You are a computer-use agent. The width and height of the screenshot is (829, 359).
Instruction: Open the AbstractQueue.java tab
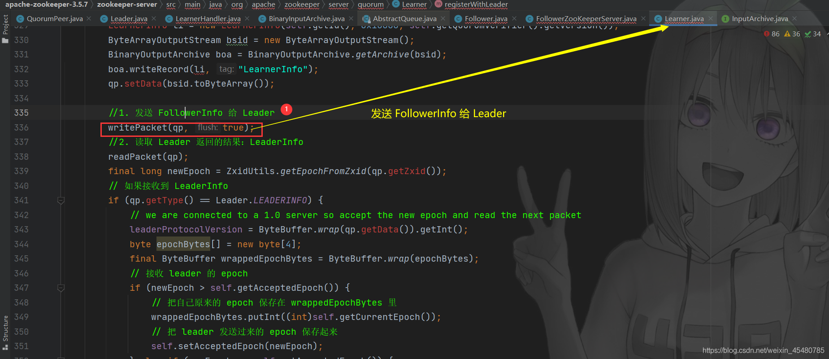(x=404, y=19)
